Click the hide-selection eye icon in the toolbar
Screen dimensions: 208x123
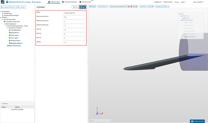[x=150, y=6]
